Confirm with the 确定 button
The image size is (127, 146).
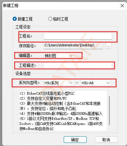tap(75, 140)
